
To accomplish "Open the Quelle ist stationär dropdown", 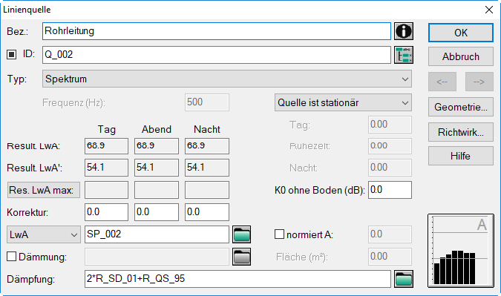I will click(343, 102).
